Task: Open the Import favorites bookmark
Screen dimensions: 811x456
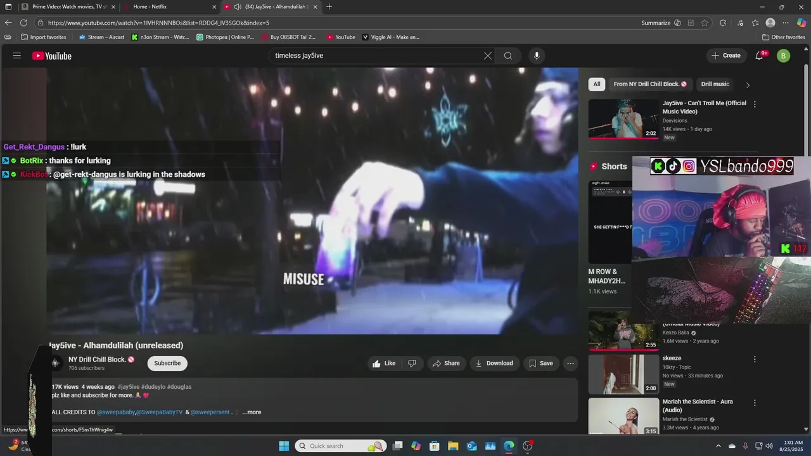Action: point(43,37)
